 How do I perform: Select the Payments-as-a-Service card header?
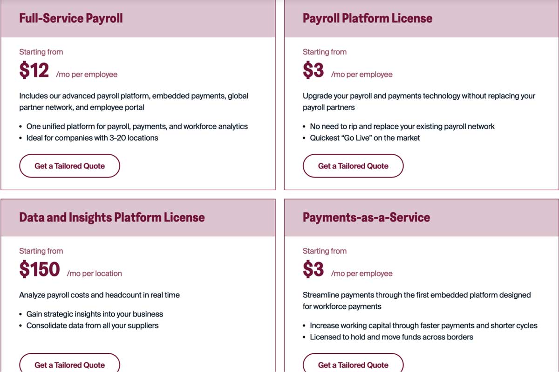366,218
